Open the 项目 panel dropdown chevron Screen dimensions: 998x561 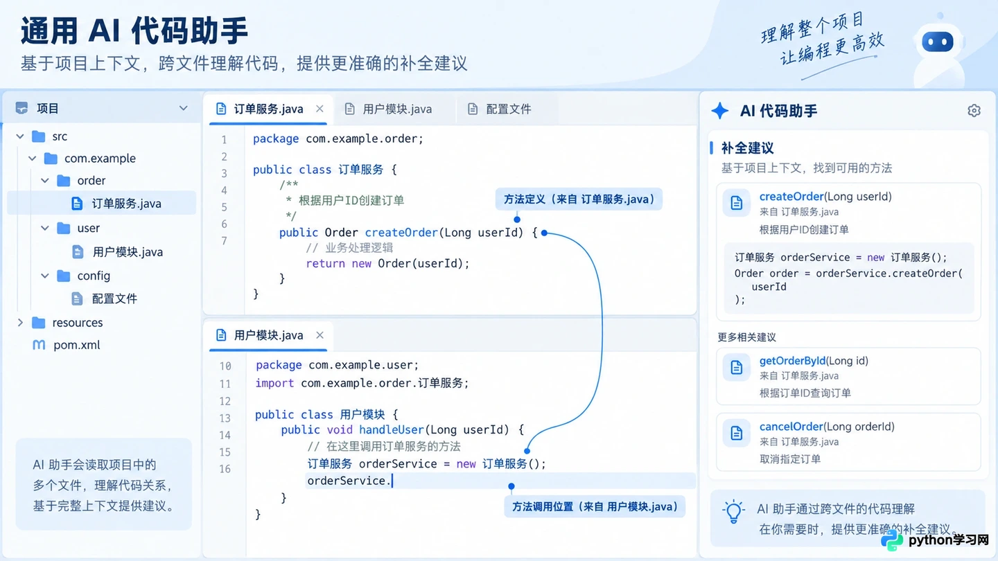[183, 109]
